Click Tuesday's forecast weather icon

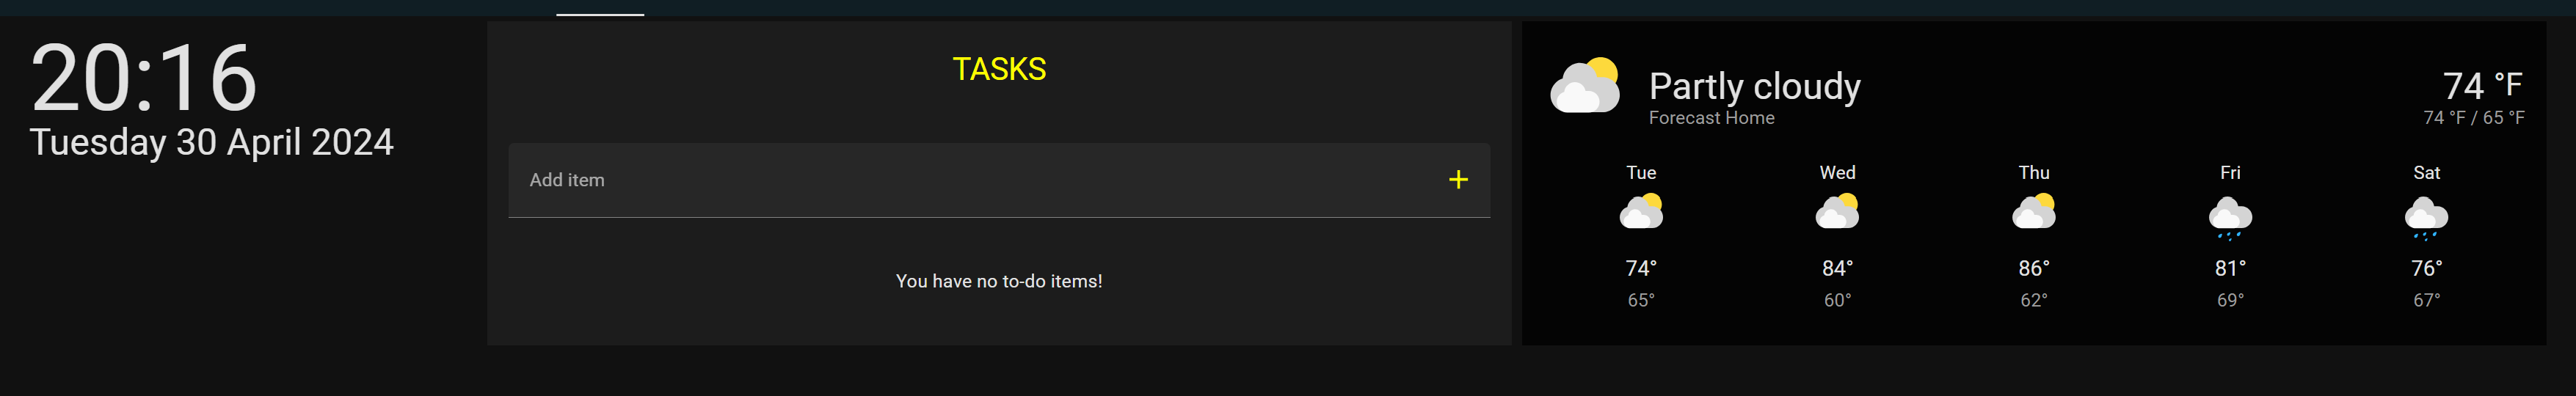pyautogui.click(x=1640, y=213)
